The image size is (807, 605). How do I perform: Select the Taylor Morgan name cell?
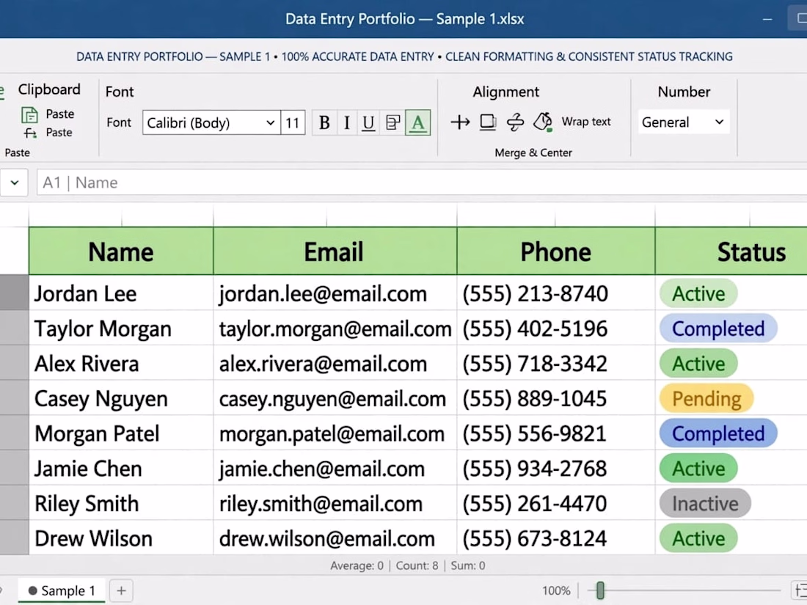(121, 329)
